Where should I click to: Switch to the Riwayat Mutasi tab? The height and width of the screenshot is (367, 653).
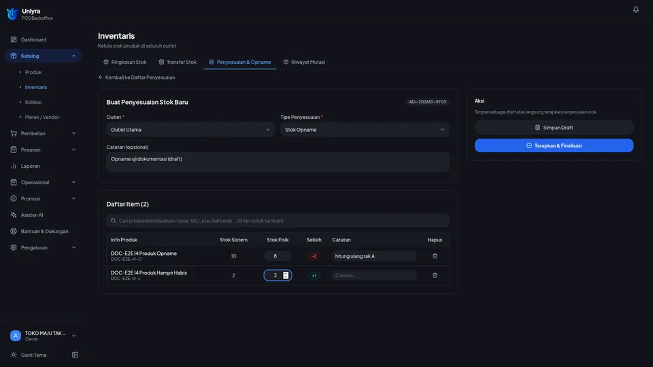305,62
